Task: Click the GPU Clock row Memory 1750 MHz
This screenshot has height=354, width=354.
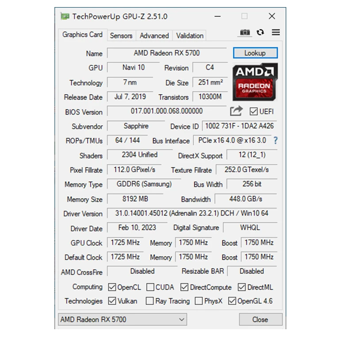Action: pyautogui.click(x=193, y=242)
